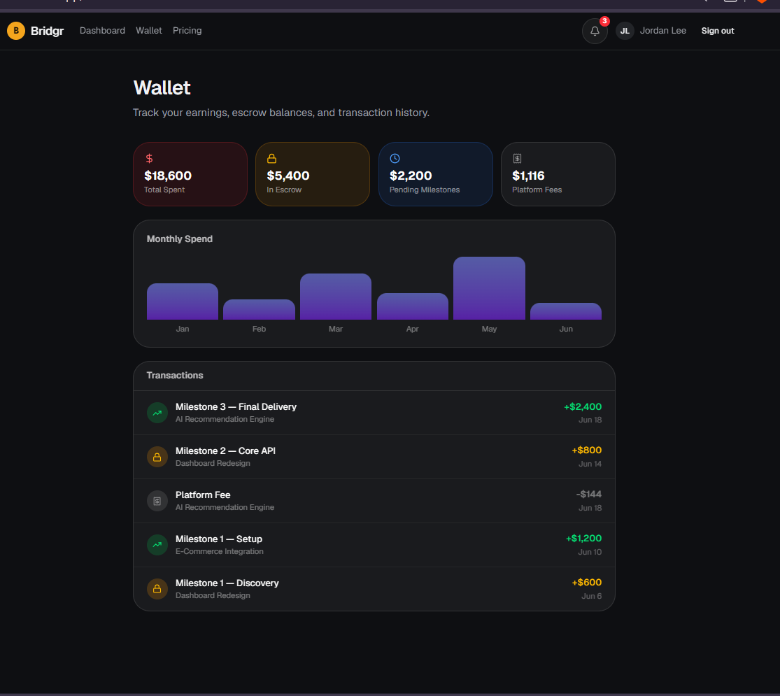The height and width of the screenshot is (696, 780).
Task: Click the Jordan Lee username
Action: [662, 31]
